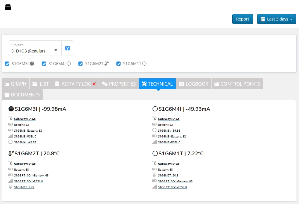Uncheck the S1G6M1T checkbox
Image resolution: width=299 pixels, height=204 pixels.
(118, 64)
